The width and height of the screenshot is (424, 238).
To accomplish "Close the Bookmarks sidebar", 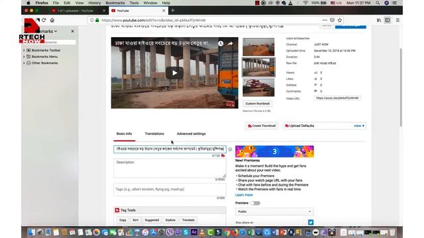I will (x=72, y=31).
